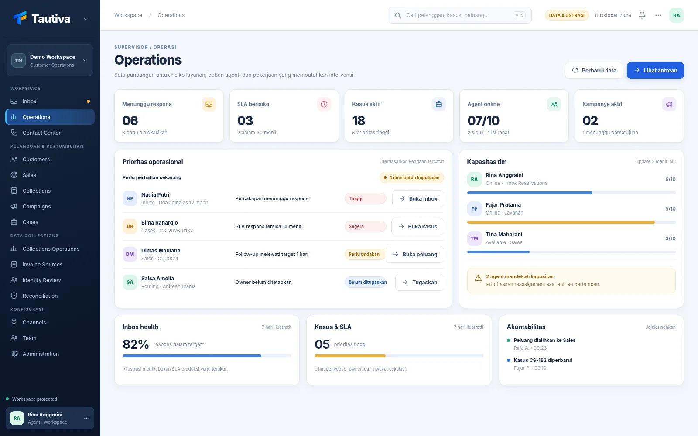Screen dimensions: 698x436
Task: Click the TM avatar for Tina Maharani
Action: pos(475,238)
